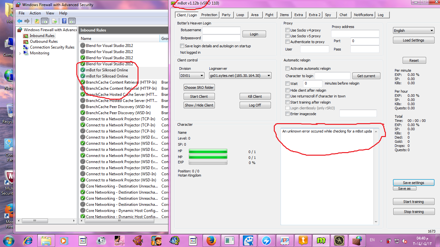This screenshot has height=247, width=440.
Task: Enable Start training after relogin
Action: [287, 102]
